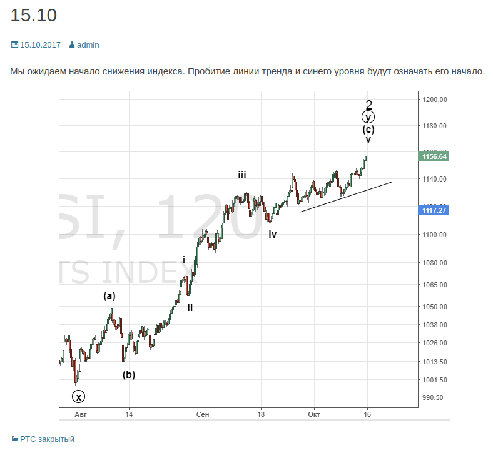Click the user icon next to admin
493x450 pixels.
(72, 44)
